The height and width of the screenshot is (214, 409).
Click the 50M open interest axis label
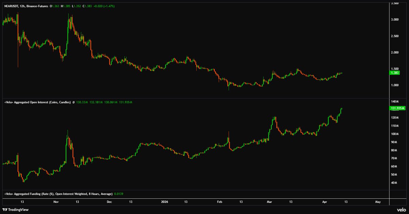(394, 175)
